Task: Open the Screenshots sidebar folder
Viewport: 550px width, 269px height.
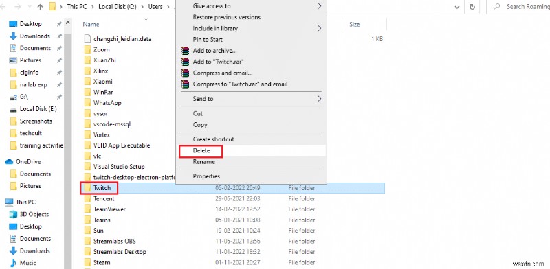Action: click(x=36, y=121)
